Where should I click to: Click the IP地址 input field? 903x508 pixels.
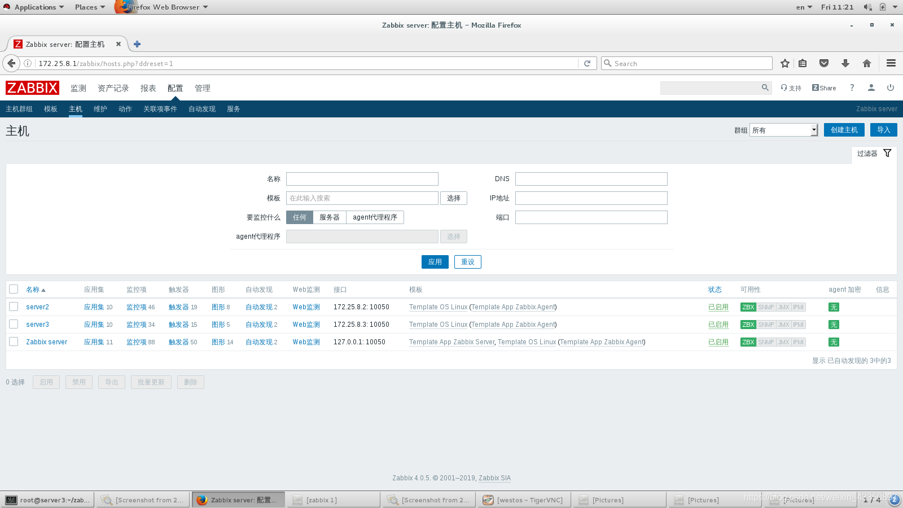coord(591,198)
